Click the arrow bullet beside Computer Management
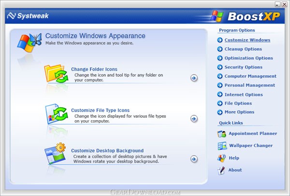The image size is (290, 196). [220, 76]
